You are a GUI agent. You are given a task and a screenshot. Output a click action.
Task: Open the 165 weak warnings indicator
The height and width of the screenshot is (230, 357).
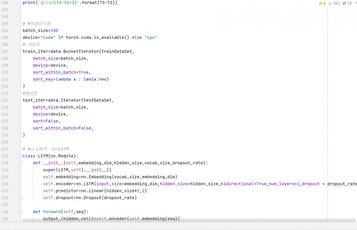click(334, 3)
